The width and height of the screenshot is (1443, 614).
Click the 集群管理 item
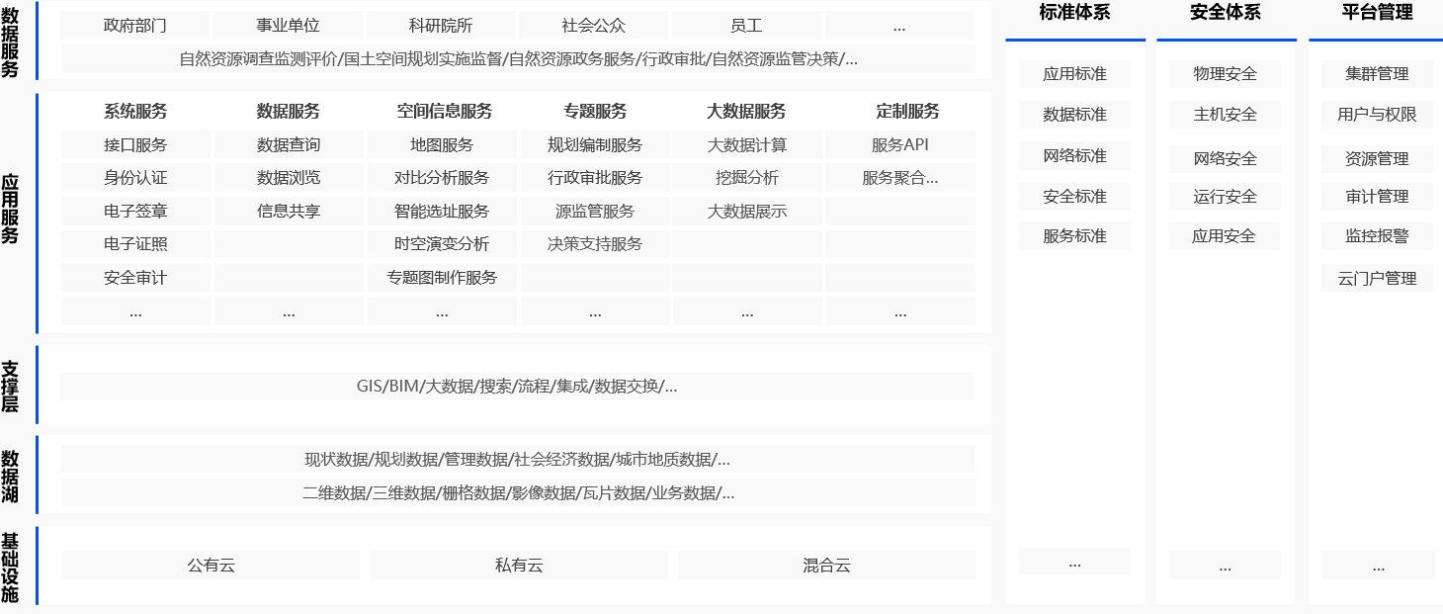tap(1377, 74)
